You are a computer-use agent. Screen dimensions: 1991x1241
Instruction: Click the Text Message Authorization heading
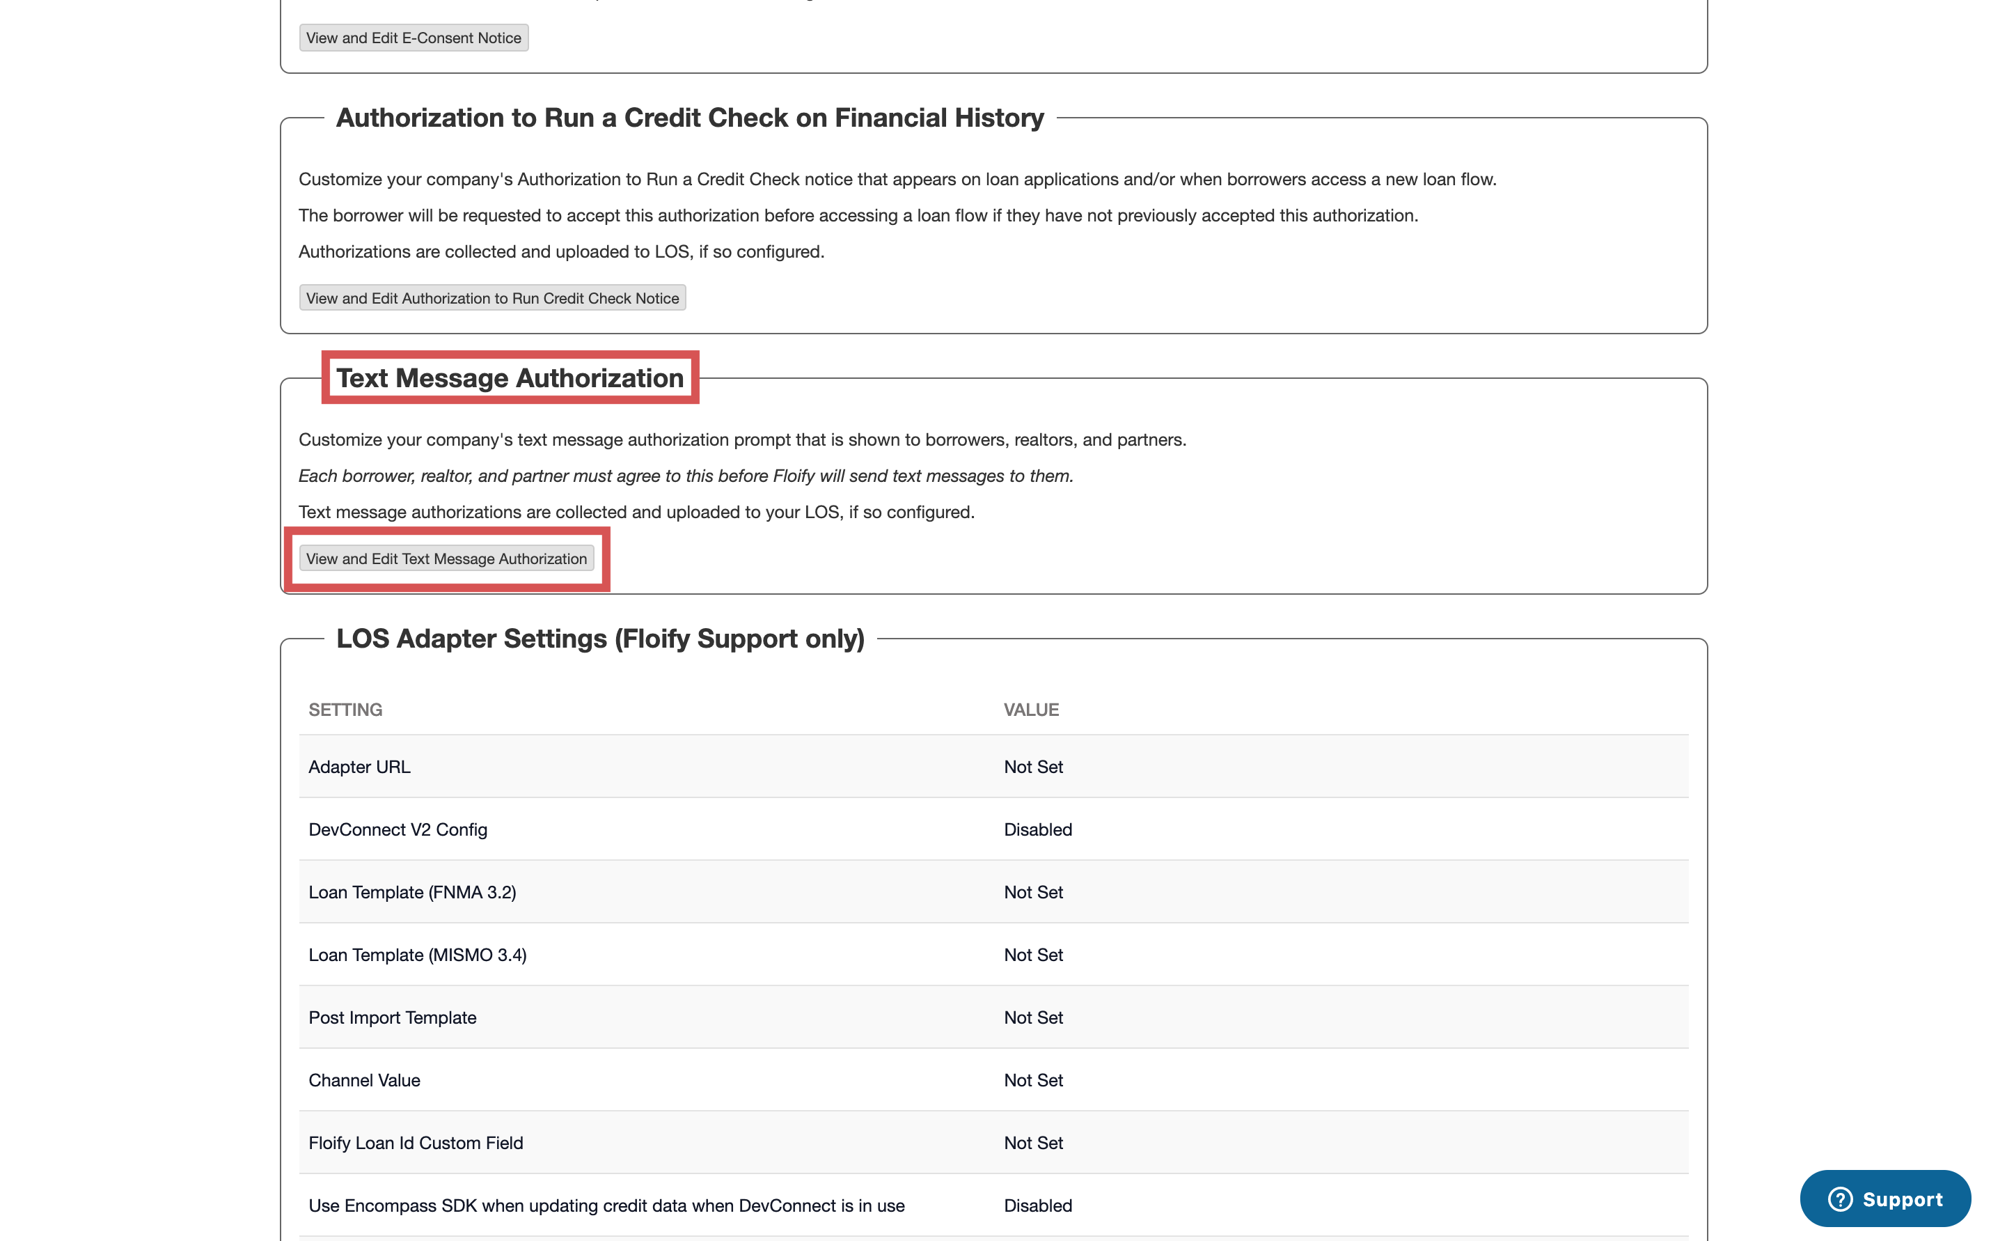tap(510, 377)
